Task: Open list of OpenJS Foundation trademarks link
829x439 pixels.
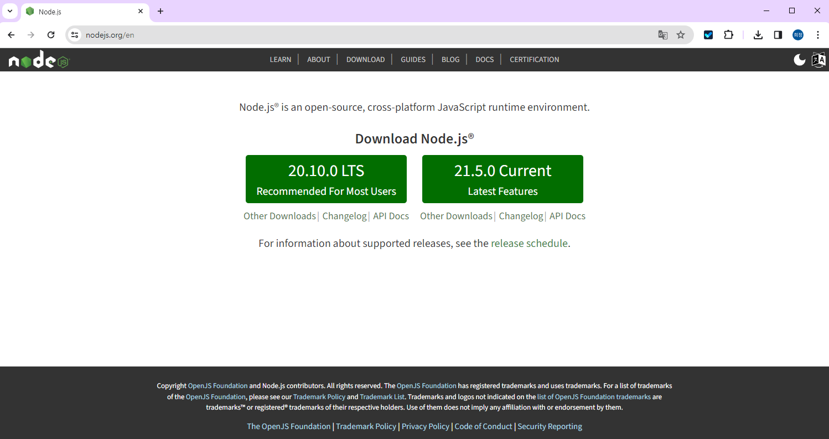Action: (594, 397)
